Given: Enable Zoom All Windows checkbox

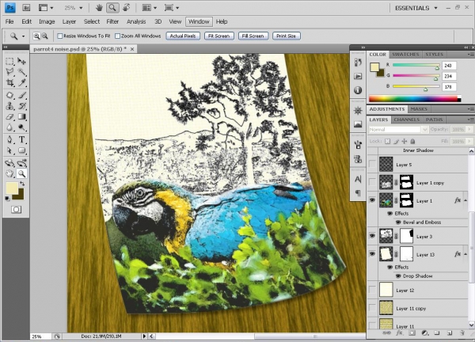Looking at the screenshot, I should point(117,36).
